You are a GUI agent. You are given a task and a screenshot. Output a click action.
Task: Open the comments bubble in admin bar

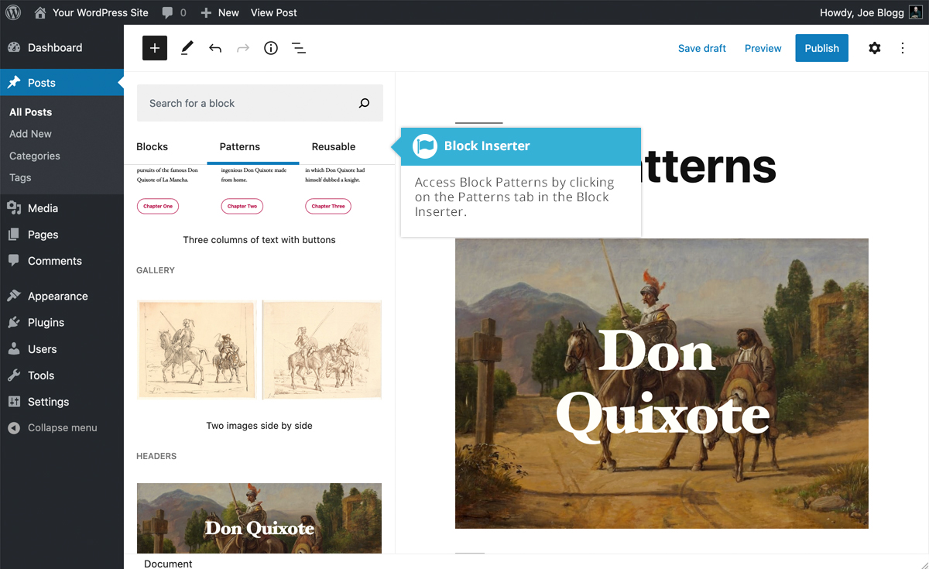173,12
